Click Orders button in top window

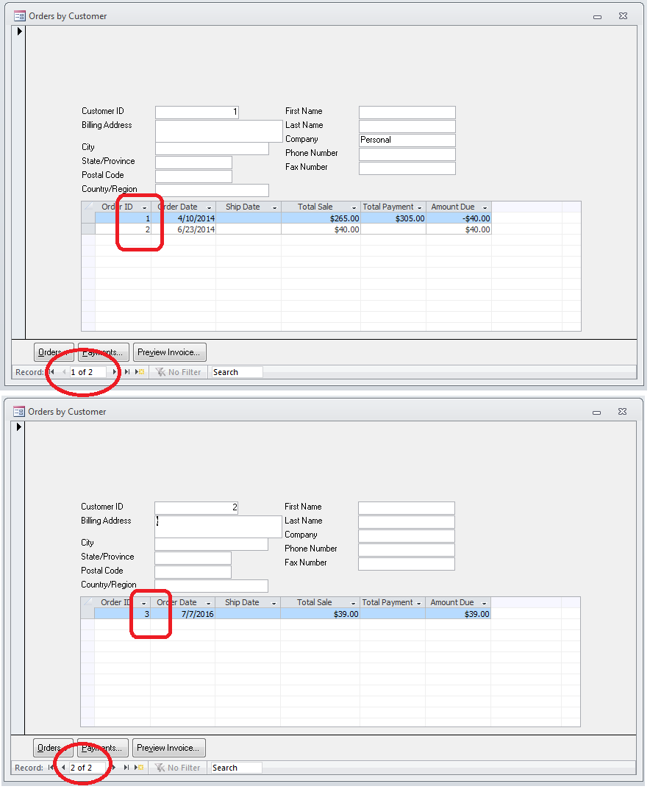click(x=54, y=352)
